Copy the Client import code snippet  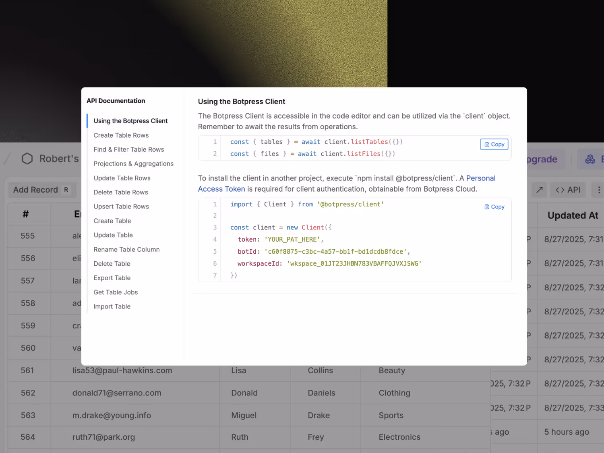[494, 207]
